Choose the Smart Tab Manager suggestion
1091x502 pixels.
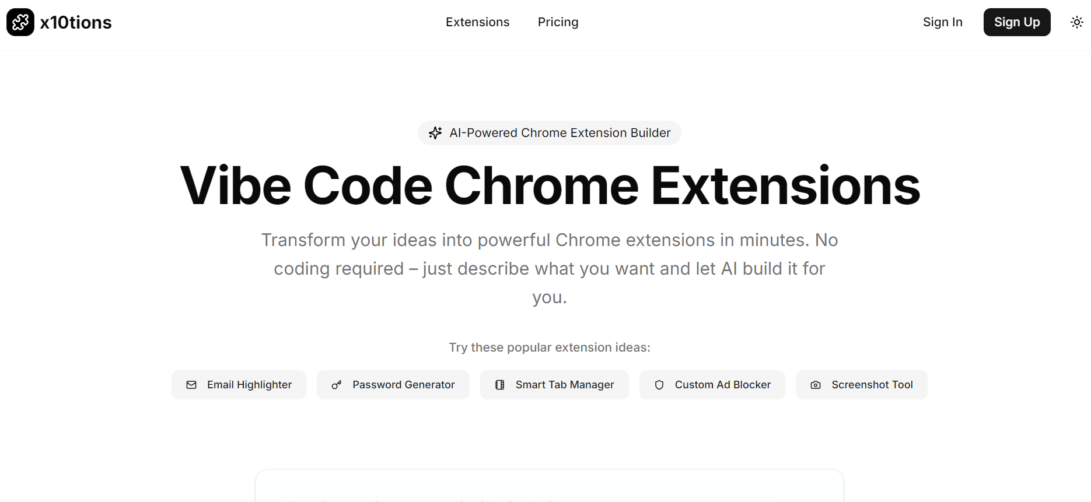[x=554, y=385]
